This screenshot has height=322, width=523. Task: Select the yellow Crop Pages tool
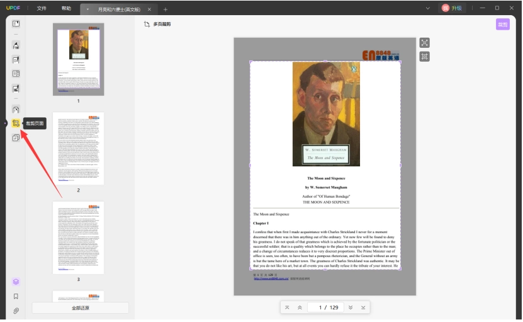click(x=16, y=124)
